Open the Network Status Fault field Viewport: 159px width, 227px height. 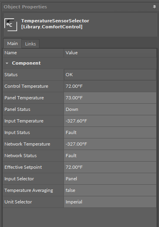coord(110,156)
